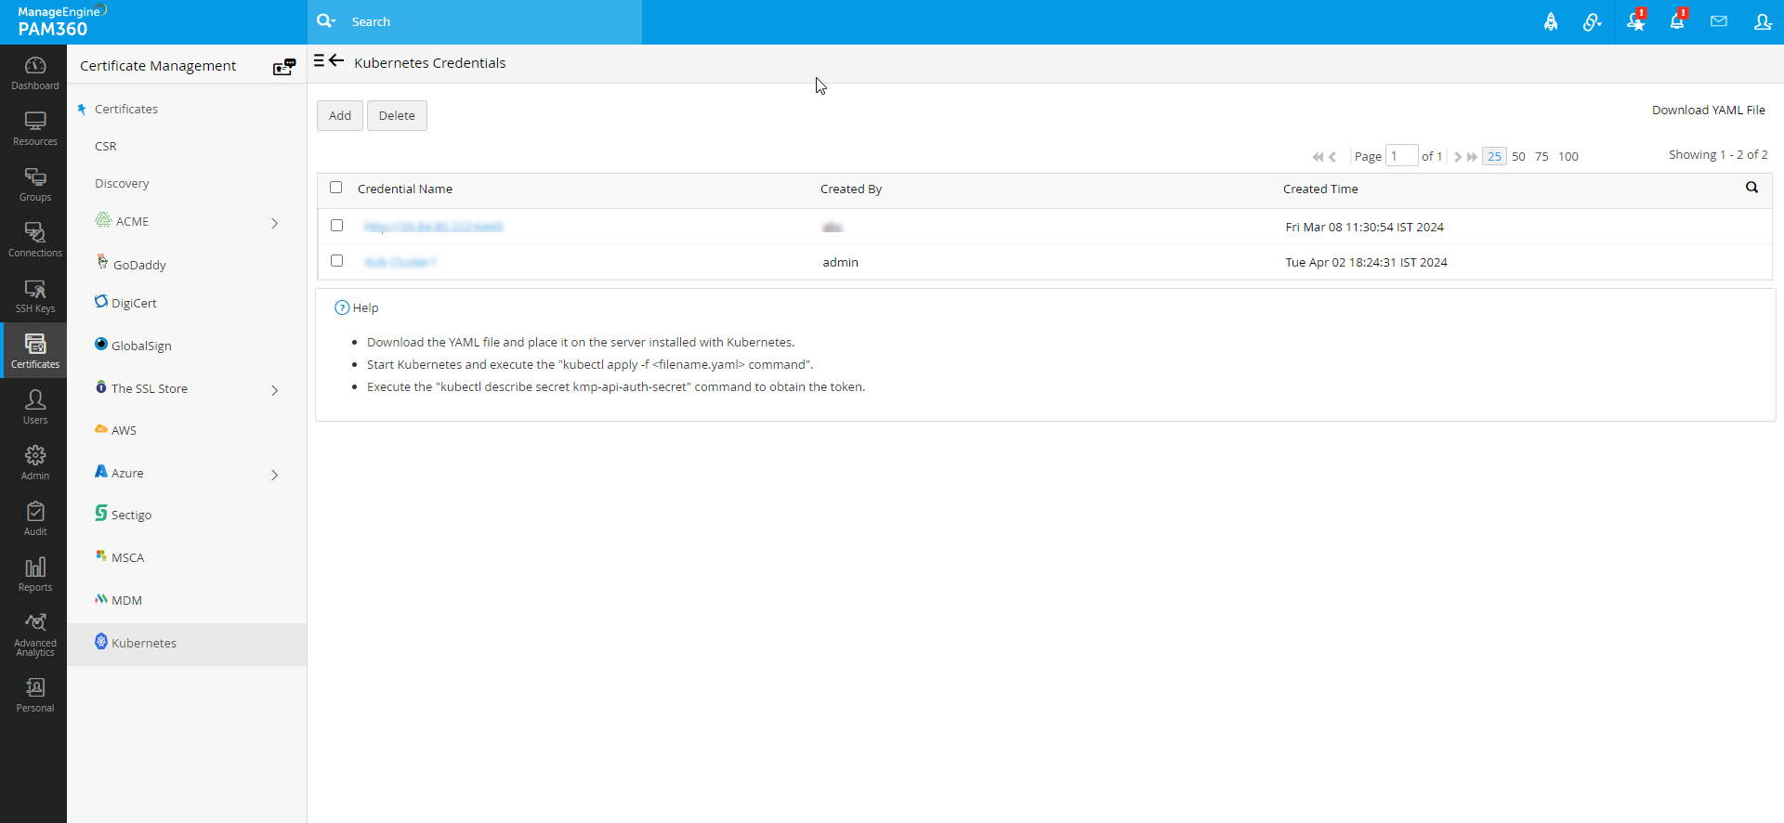Tick the select-all credentials checkbox
Image resolution: width=1784 pixels, height=823 pixels.
(336, 188)
